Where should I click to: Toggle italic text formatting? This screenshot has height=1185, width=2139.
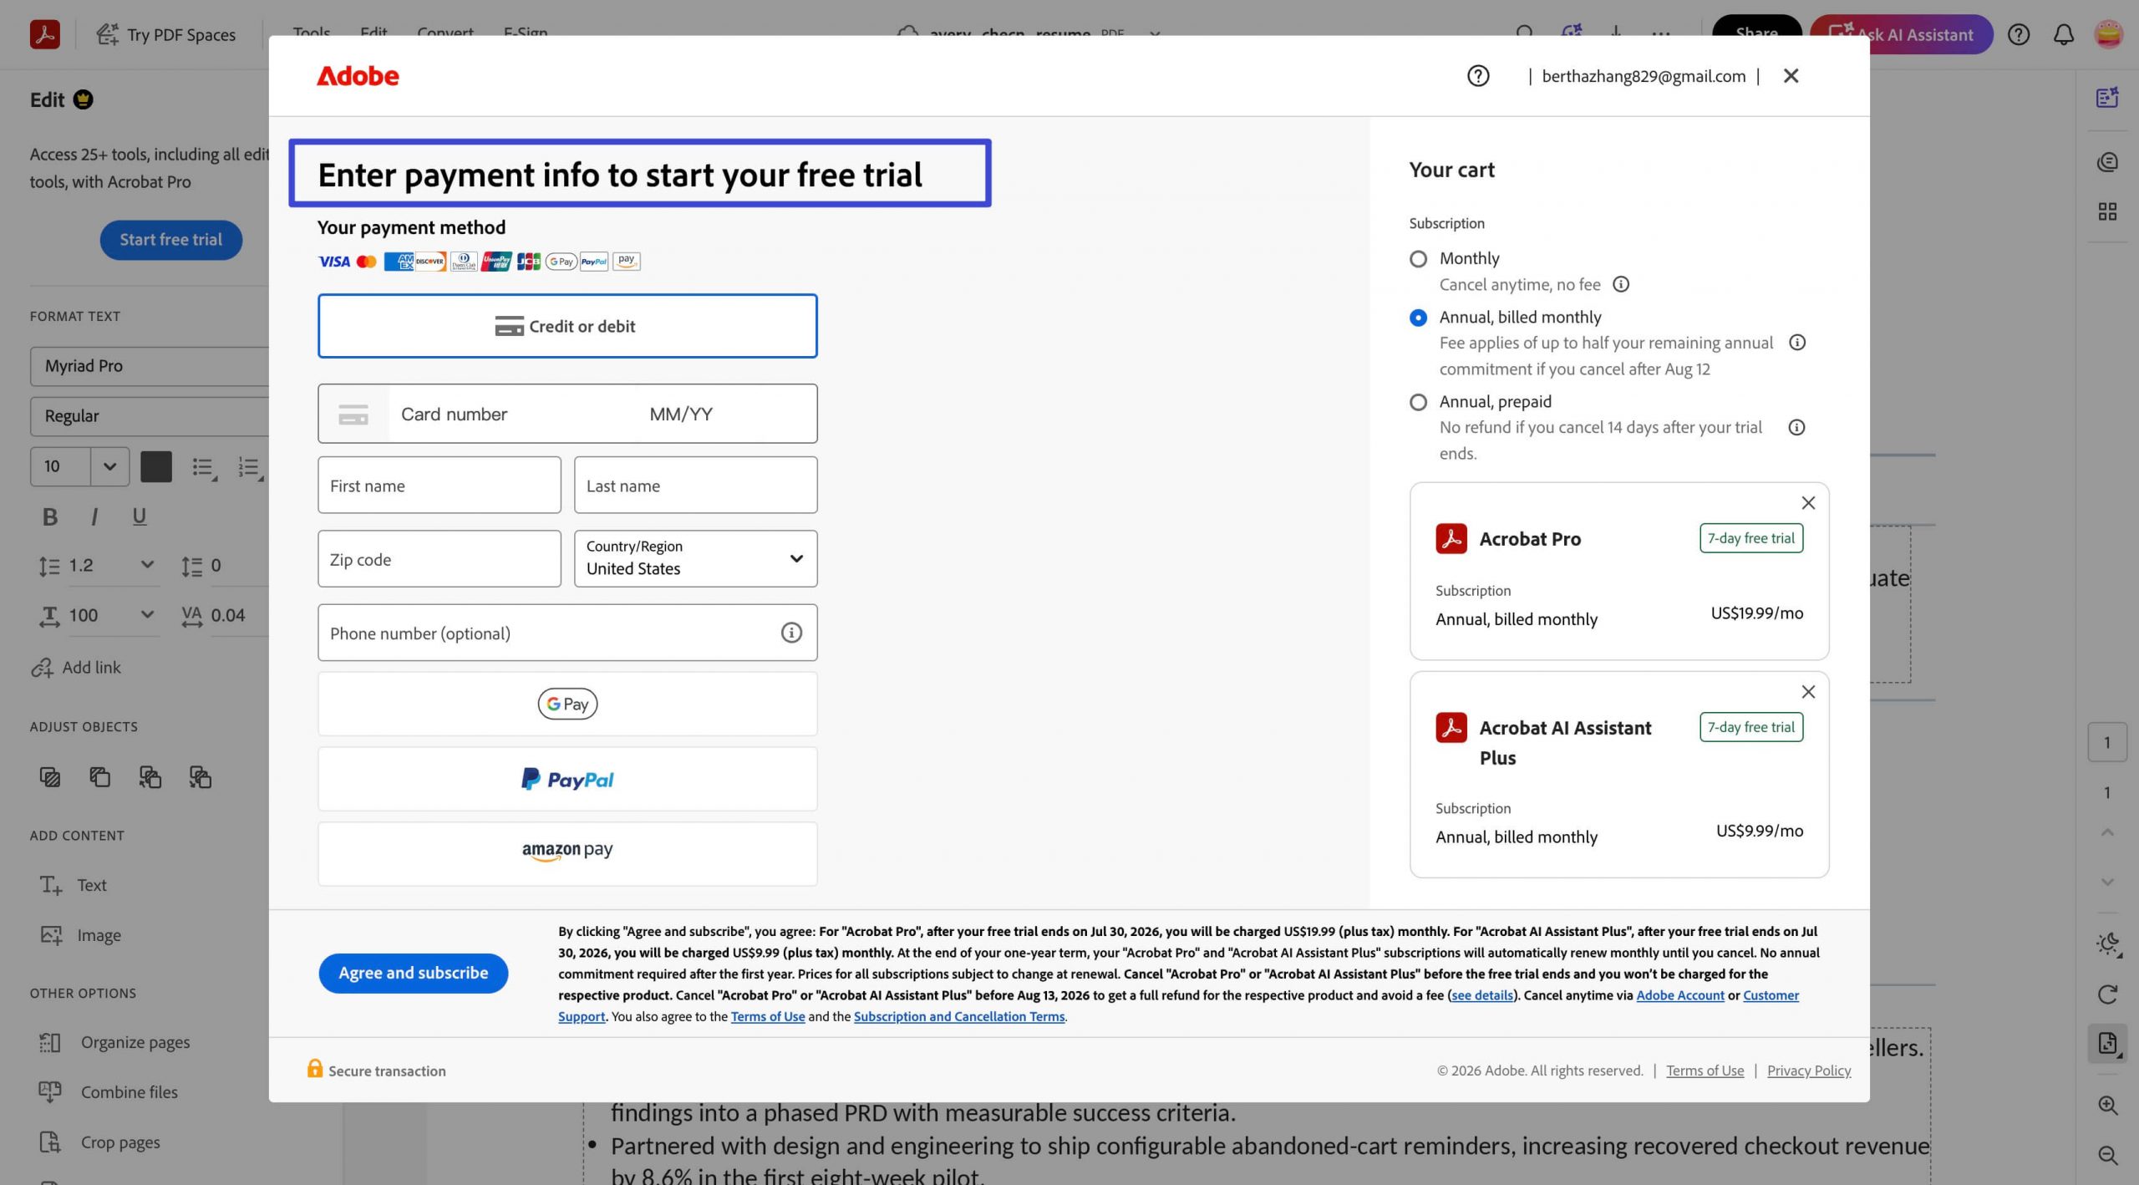94,516
